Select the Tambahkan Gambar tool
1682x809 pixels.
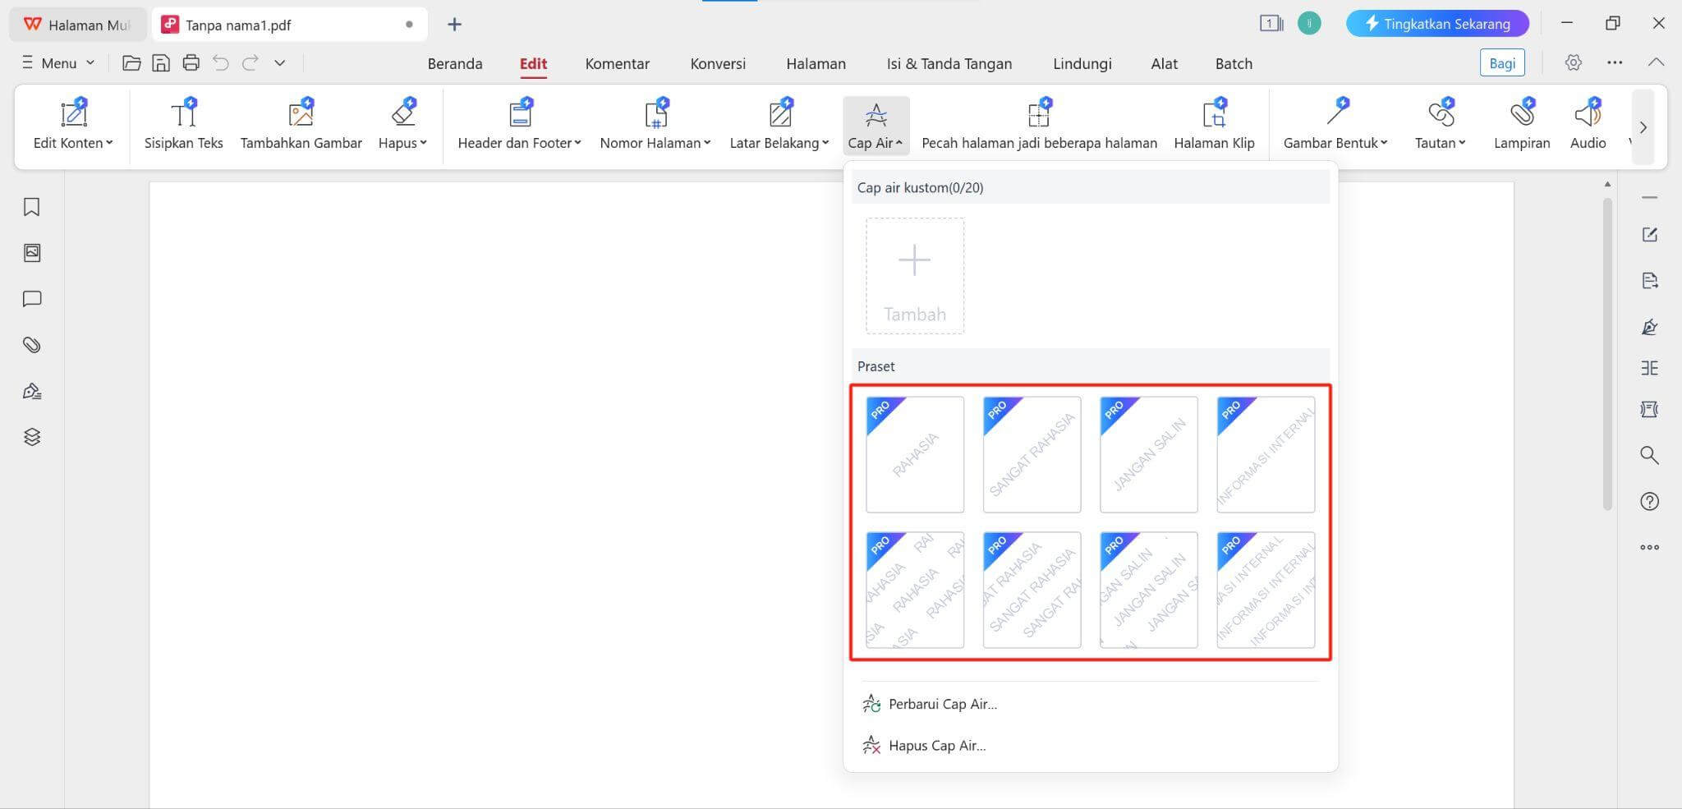coord(301,123)
